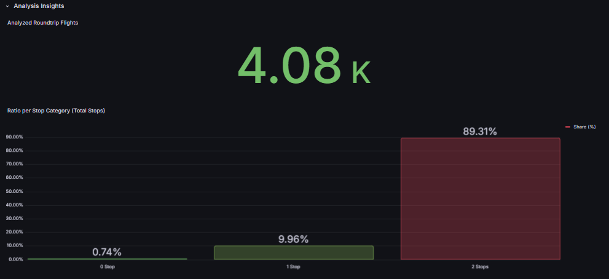This screenshot has height=279, width=609.
Task: Select the thin 0 Stop bar
Action: click(x=107, y=259)
